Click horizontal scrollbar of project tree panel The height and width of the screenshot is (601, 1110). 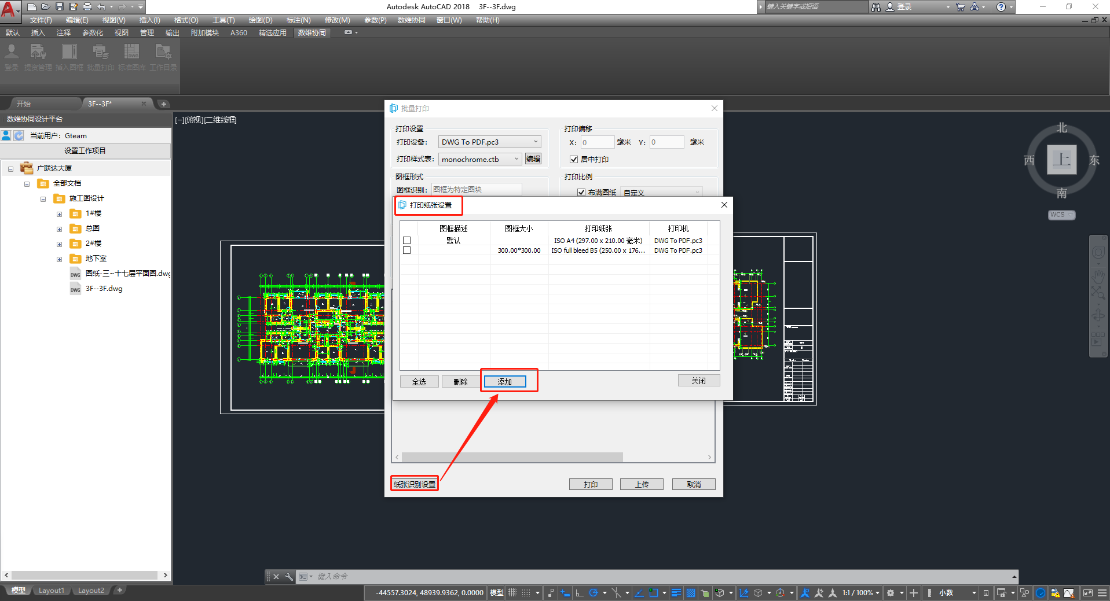tap(85, 575)
